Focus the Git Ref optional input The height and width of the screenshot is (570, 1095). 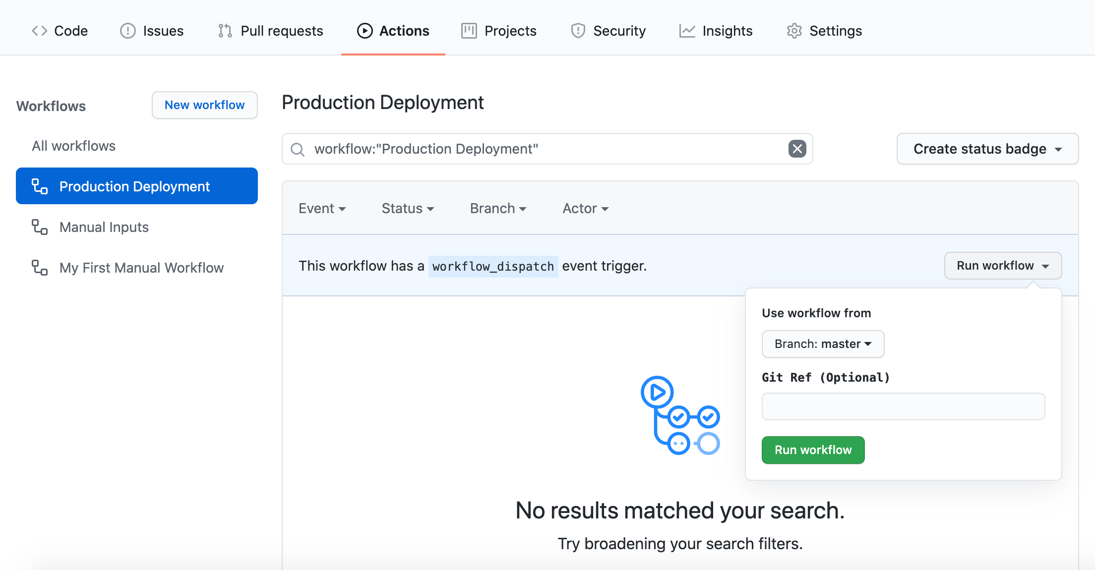pos(903,406)
